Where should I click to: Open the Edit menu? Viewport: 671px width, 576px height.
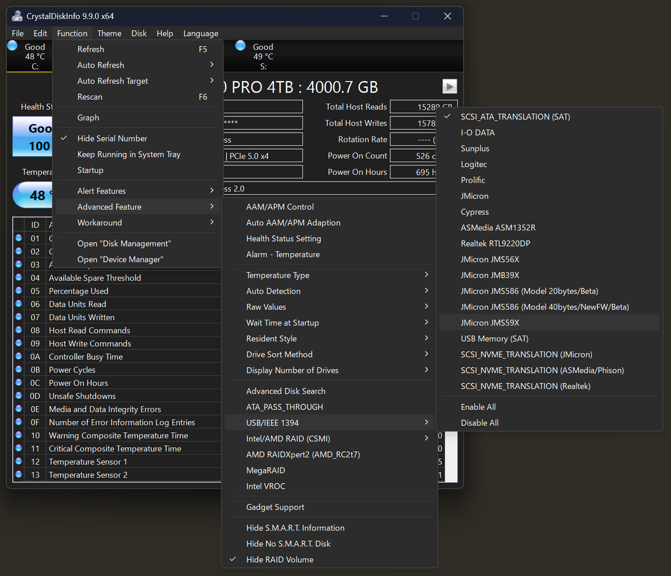click(40, 33)
